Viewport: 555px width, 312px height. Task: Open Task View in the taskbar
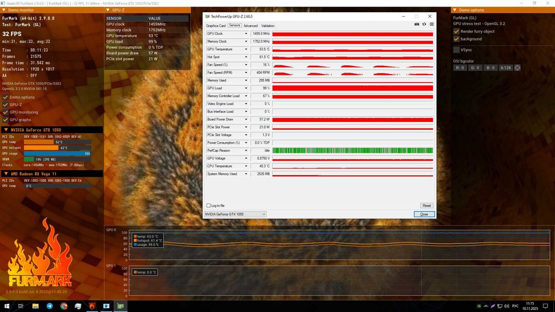coord(21,306)
